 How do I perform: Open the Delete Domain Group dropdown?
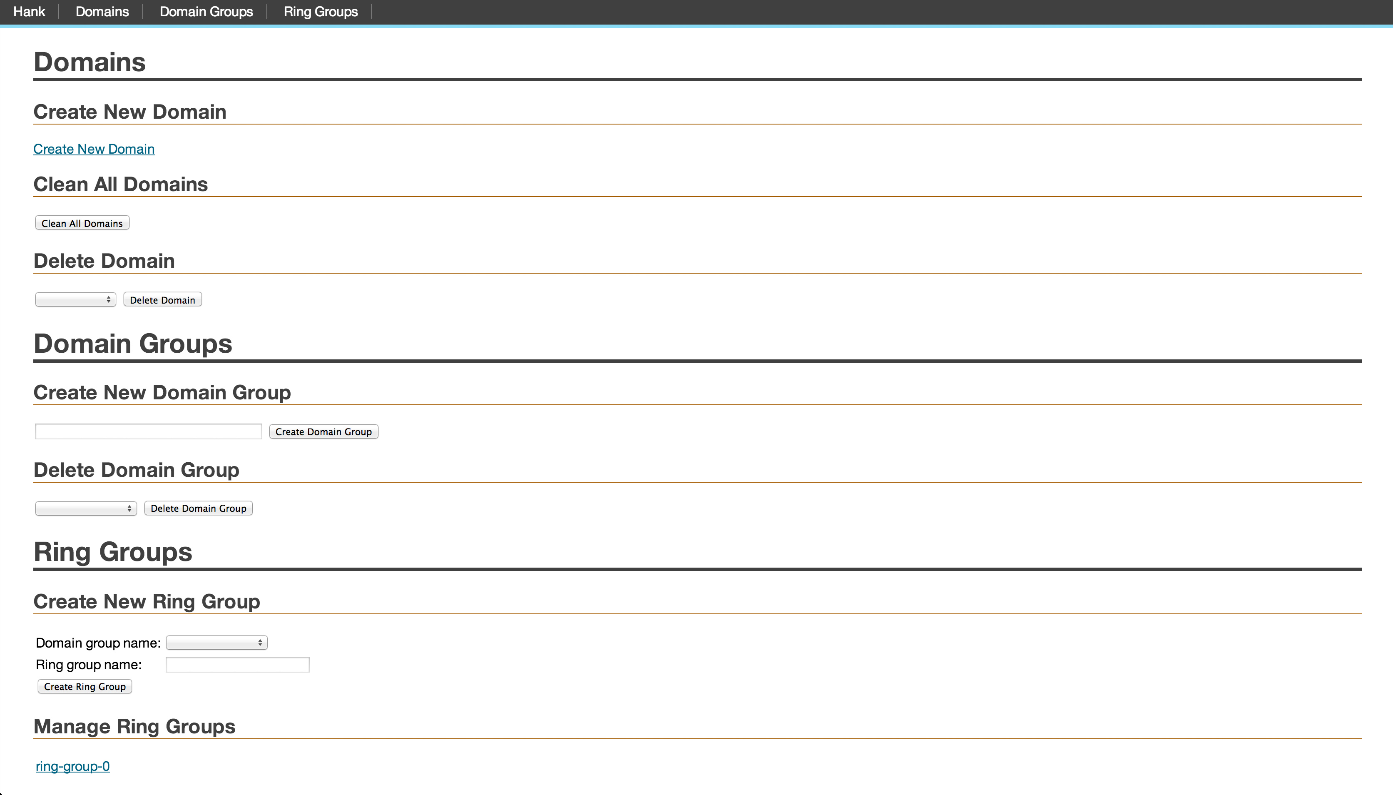pyautogui.click(x=85, y=507)
